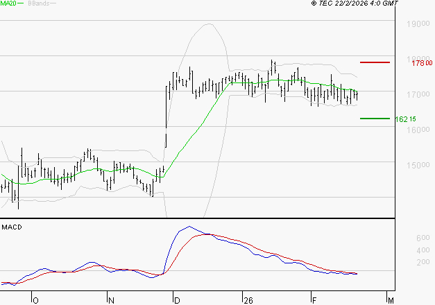
Task: Click the red 178.00 resistance value
Action: pyautogui.click(x=422, y=63)
